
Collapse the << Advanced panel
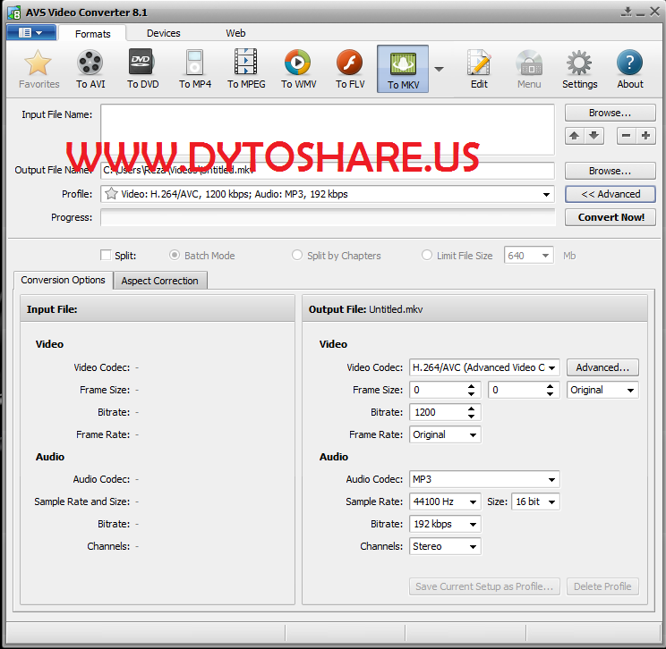pyautogui.click(x=610, y=194)
